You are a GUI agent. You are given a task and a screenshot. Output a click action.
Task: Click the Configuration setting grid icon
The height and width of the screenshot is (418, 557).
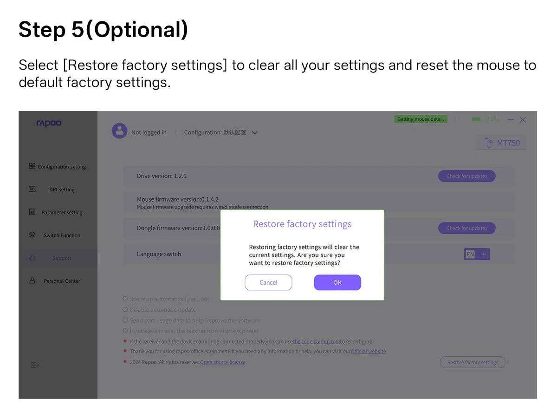(32, 166)
